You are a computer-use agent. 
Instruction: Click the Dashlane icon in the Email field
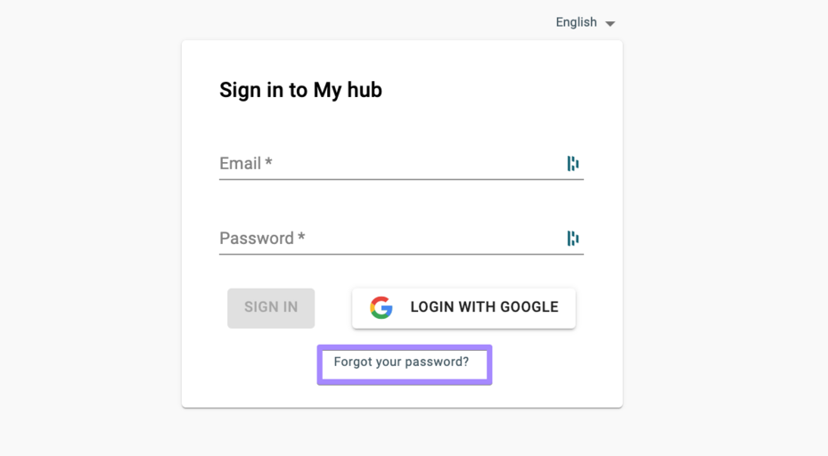573,163
